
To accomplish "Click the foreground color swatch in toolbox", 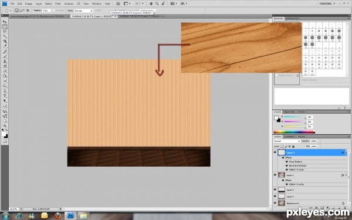I will (x=4, y=134).
